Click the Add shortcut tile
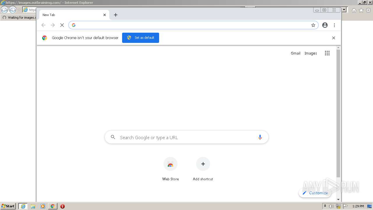373x210 pixels. (203, 169)
